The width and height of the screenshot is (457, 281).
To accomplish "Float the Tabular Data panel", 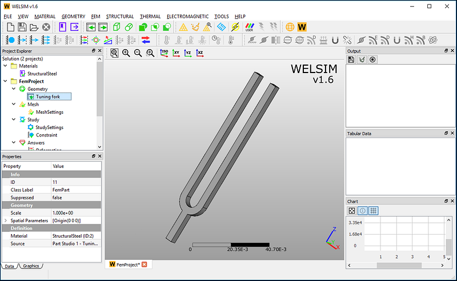I will click(446, 133).
